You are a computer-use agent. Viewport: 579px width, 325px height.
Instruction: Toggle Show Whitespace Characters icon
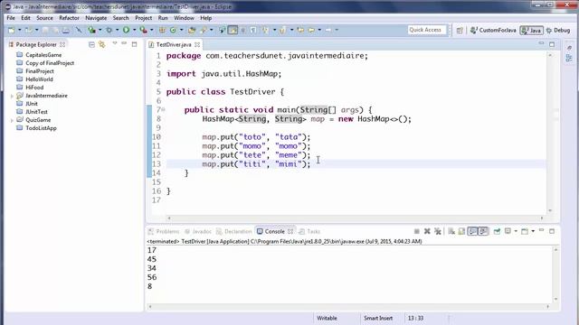(x=253, y=30)
